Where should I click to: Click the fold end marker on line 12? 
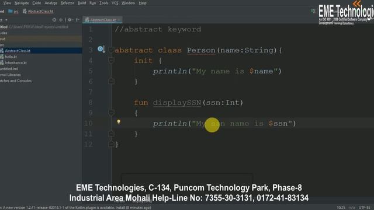pos(111,144)
